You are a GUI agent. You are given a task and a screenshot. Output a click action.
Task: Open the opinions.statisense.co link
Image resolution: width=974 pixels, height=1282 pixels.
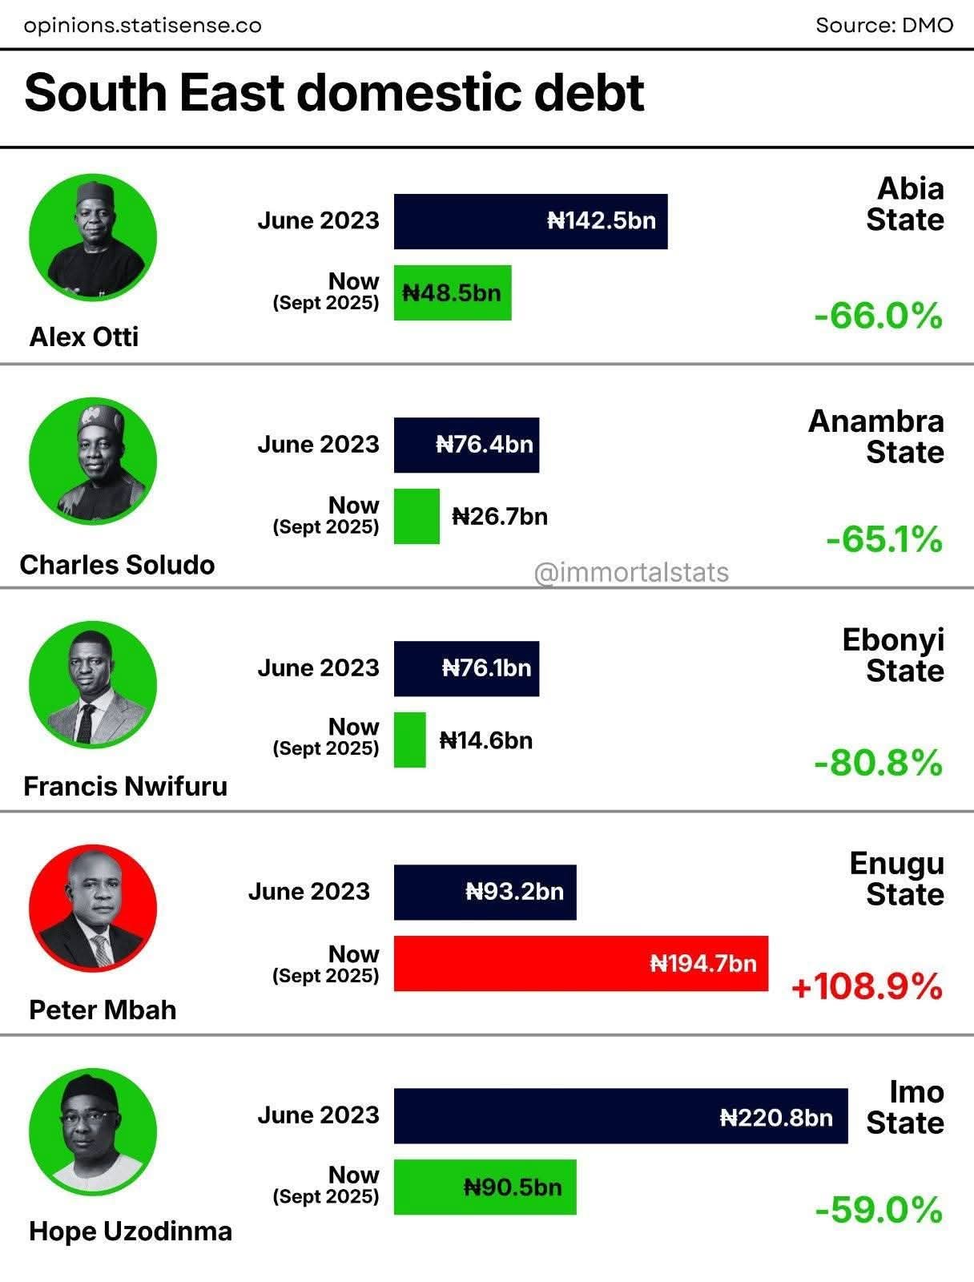pyautogui.click(x=143, y=26)
